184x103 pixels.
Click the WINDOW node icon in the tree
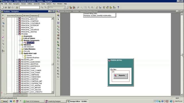(25, 47)
